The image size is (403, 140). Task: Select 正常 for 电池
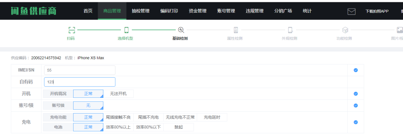pos(88,127)
